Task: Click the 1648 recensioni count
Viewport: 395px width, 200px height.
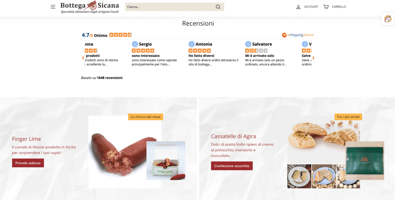Action: pyautogui.click(x=110, y=78)
